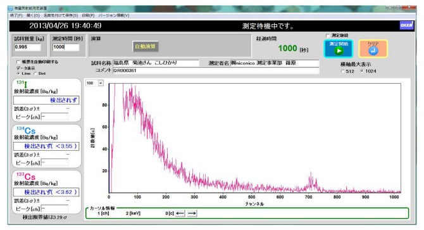Enable automatic report printing checkbox

click(x=18, y=62)
